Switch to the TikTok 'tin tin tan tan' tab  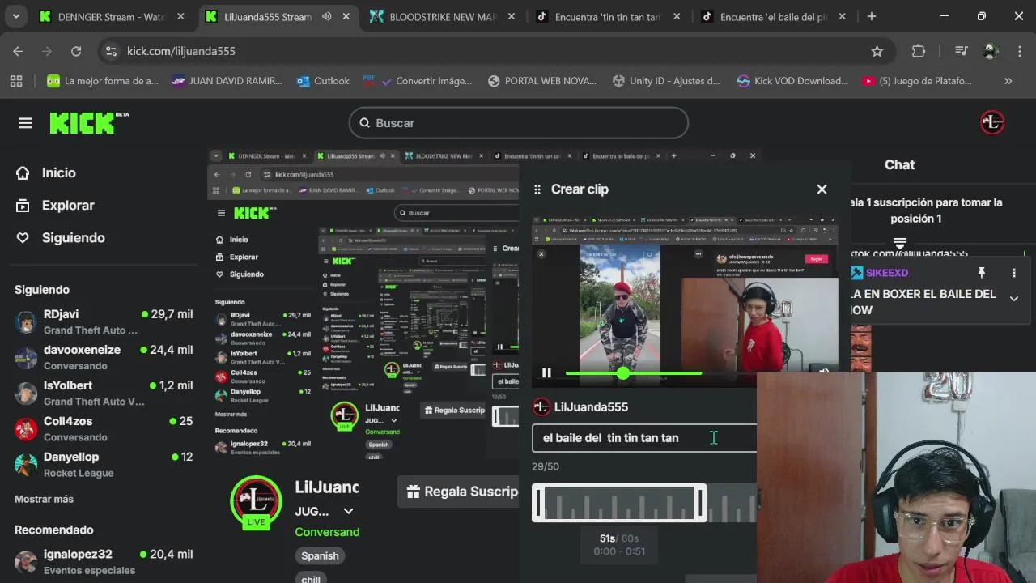point(607,16)
